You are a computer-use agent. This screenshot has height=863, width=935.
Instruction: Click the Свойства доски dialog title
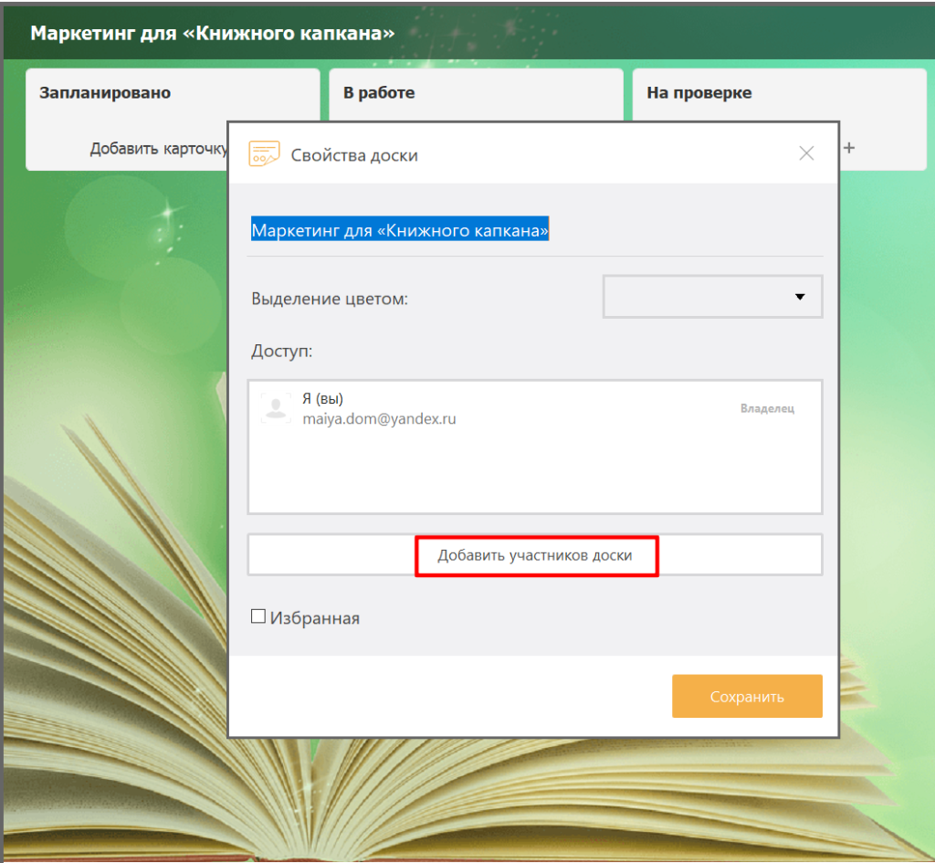click(x=354, y=155)
